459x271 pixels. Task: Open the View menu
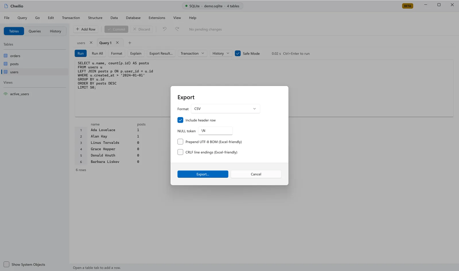pyautogui.click(x=177, y=18)
